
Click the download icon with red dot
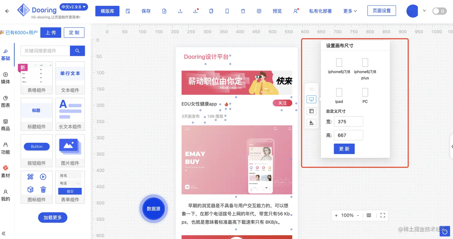(196, 11)
